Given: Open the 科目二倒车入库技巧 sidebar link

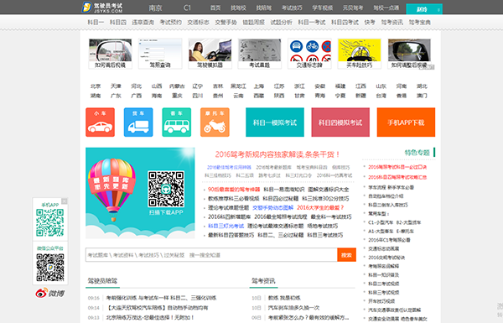Looking at the screenshot, I should [388, 205].
